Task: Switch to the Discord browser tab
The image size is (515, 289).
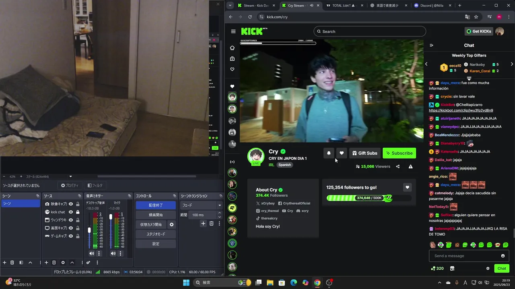Action: coord(433,6)
